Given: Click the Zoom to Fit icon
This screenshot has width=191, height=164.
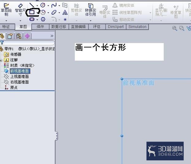Looking at the screenshot, I should click(x=174, y=28).
